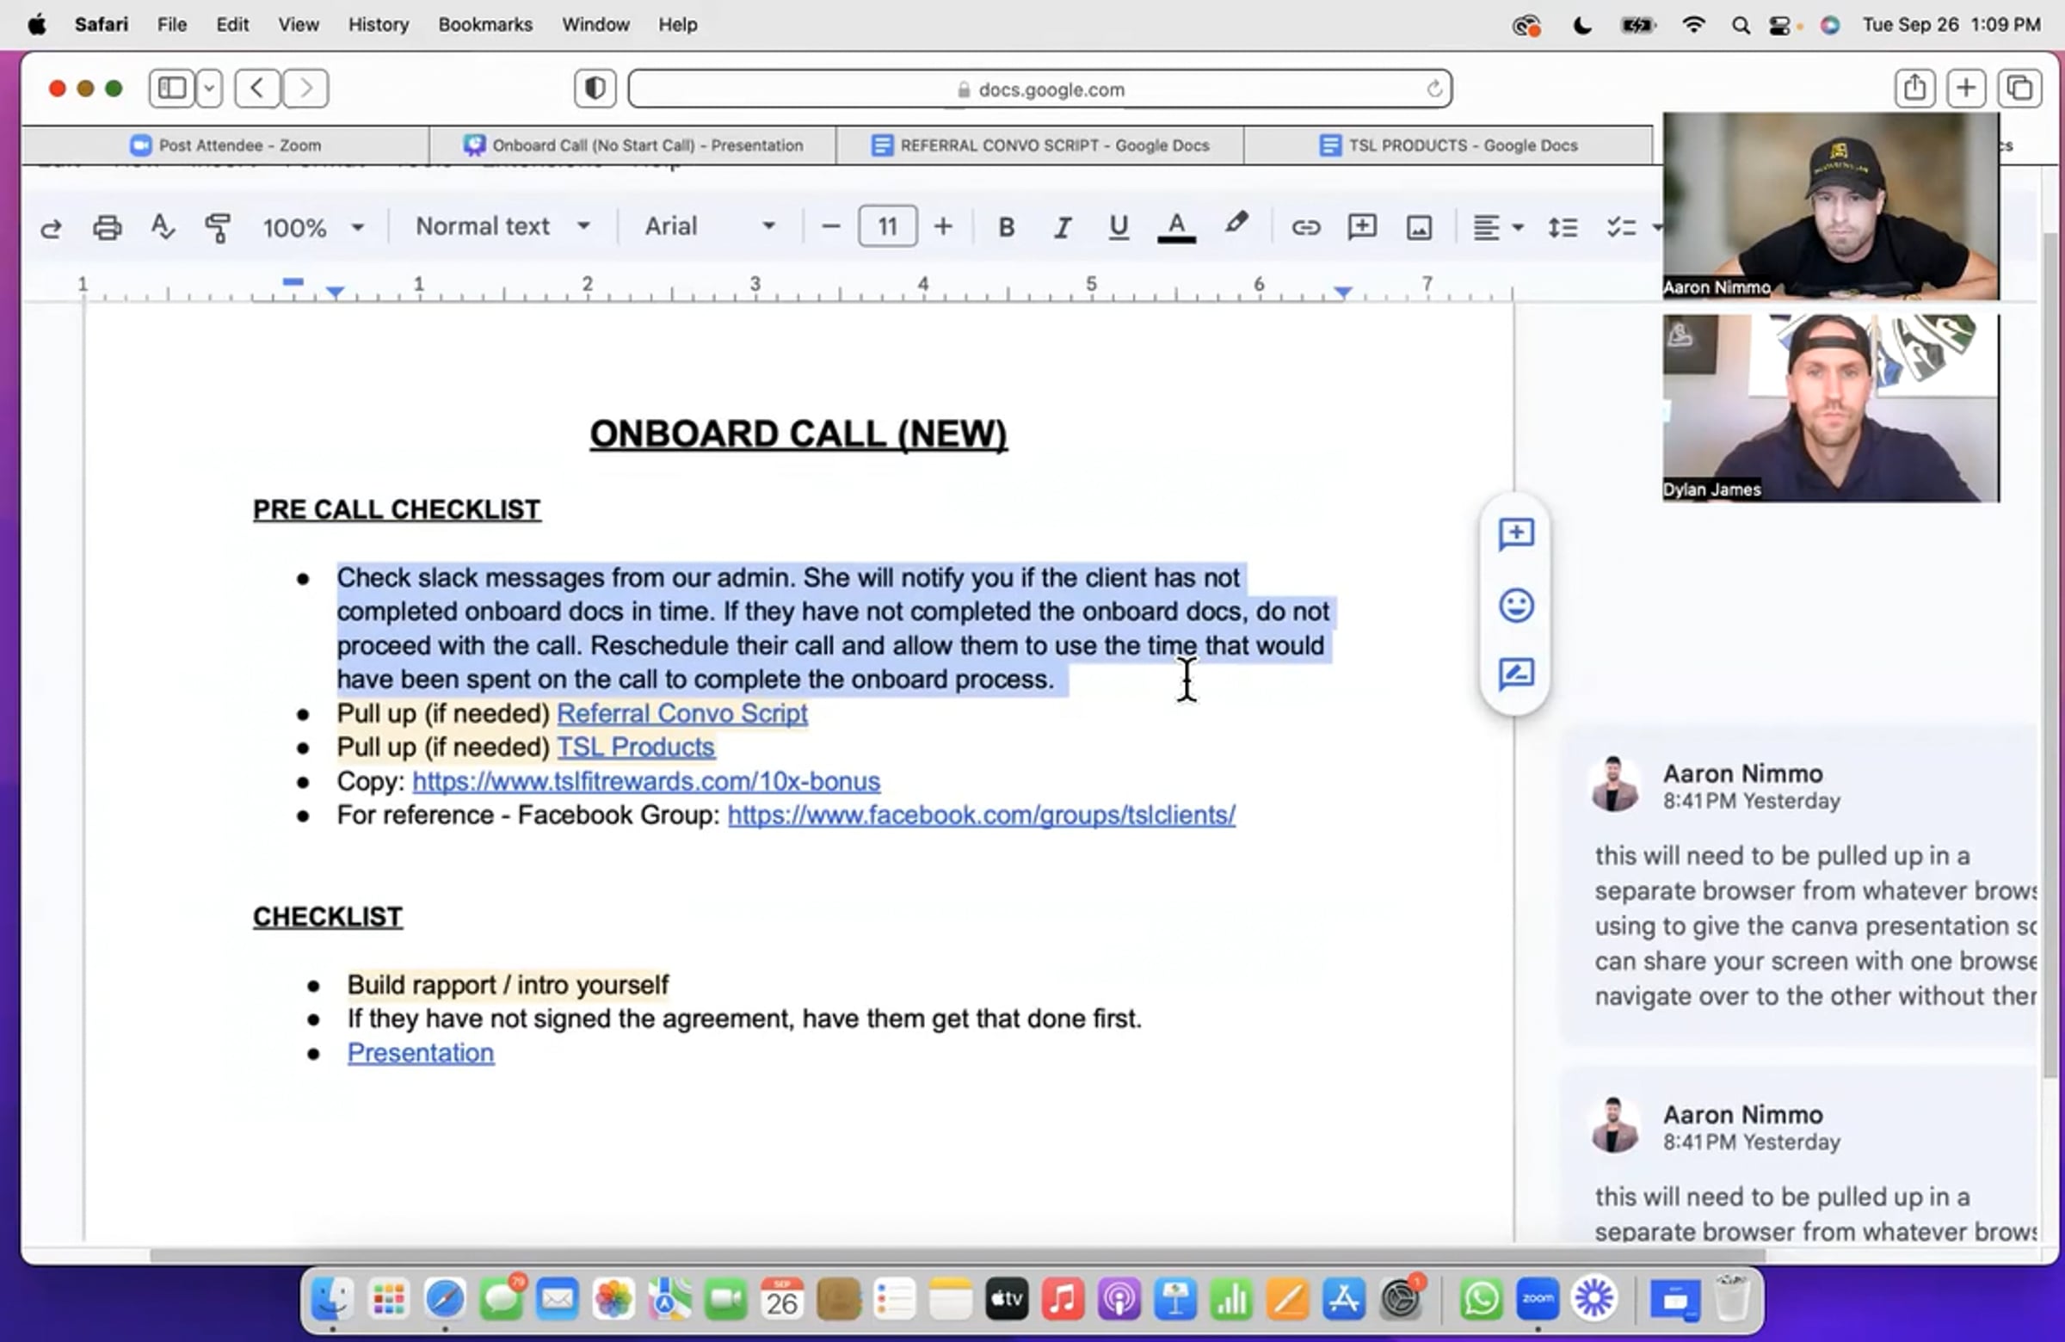Viewport: 2065px width, 1342px height.
Task: Toggle italic formatting
Action: [x=1062, y=227]
